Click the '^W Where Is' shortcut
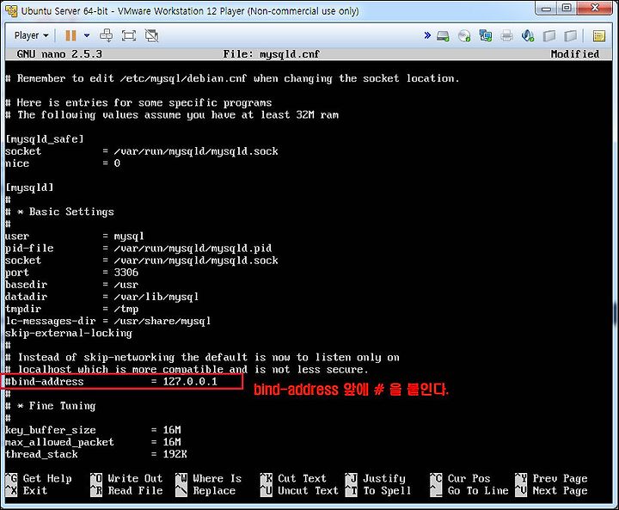Screen dimensions: 619x510 208,478
